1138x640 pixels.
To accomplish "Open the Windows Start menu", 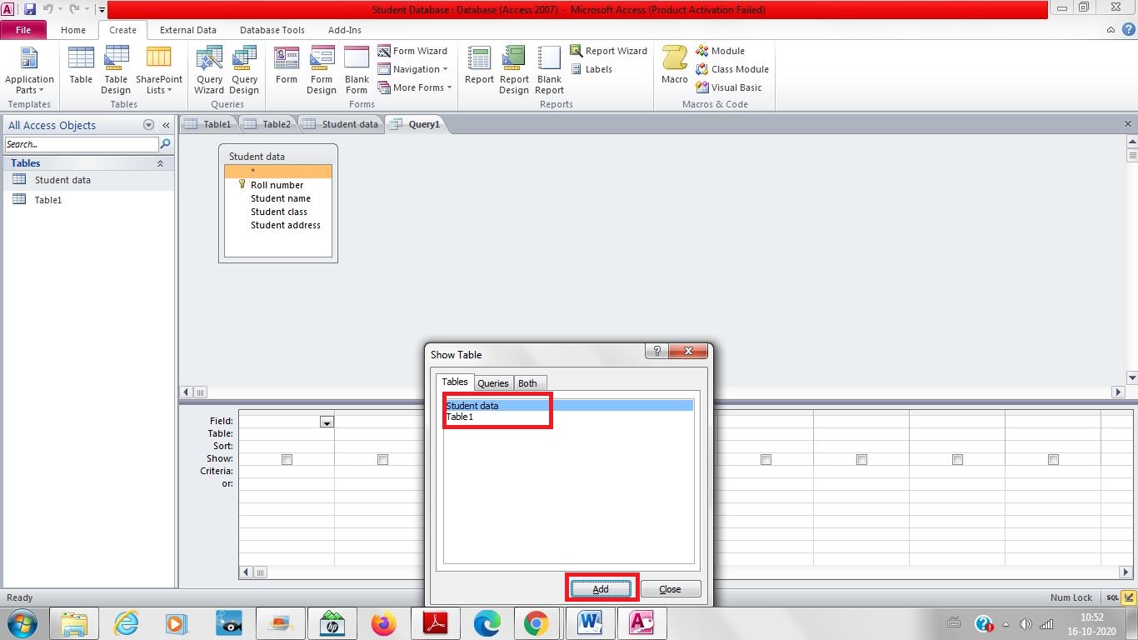I will tap(22, 623).
